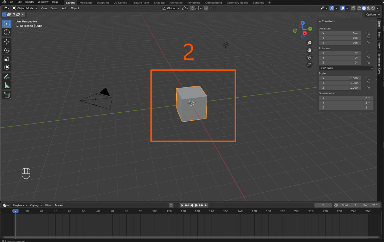Image resolution: width=384 pixels, height=242 pixels.
Task: Jump to next keyframe
Action: pyautogui.click(x=201, y=205)
